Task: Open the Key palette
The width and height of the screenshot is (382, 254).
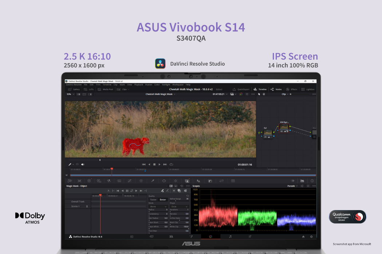Action: click(210, 181)
